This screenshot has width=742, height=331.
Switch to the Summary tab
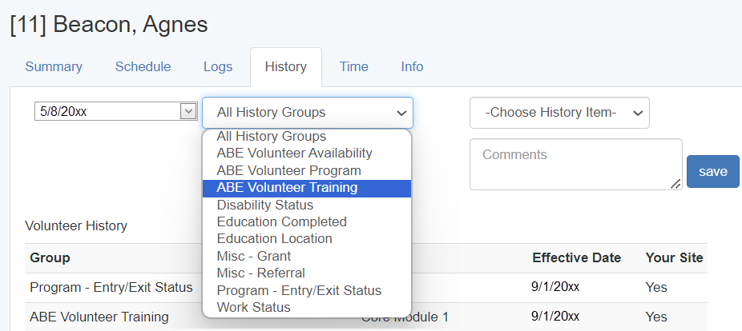54,67
